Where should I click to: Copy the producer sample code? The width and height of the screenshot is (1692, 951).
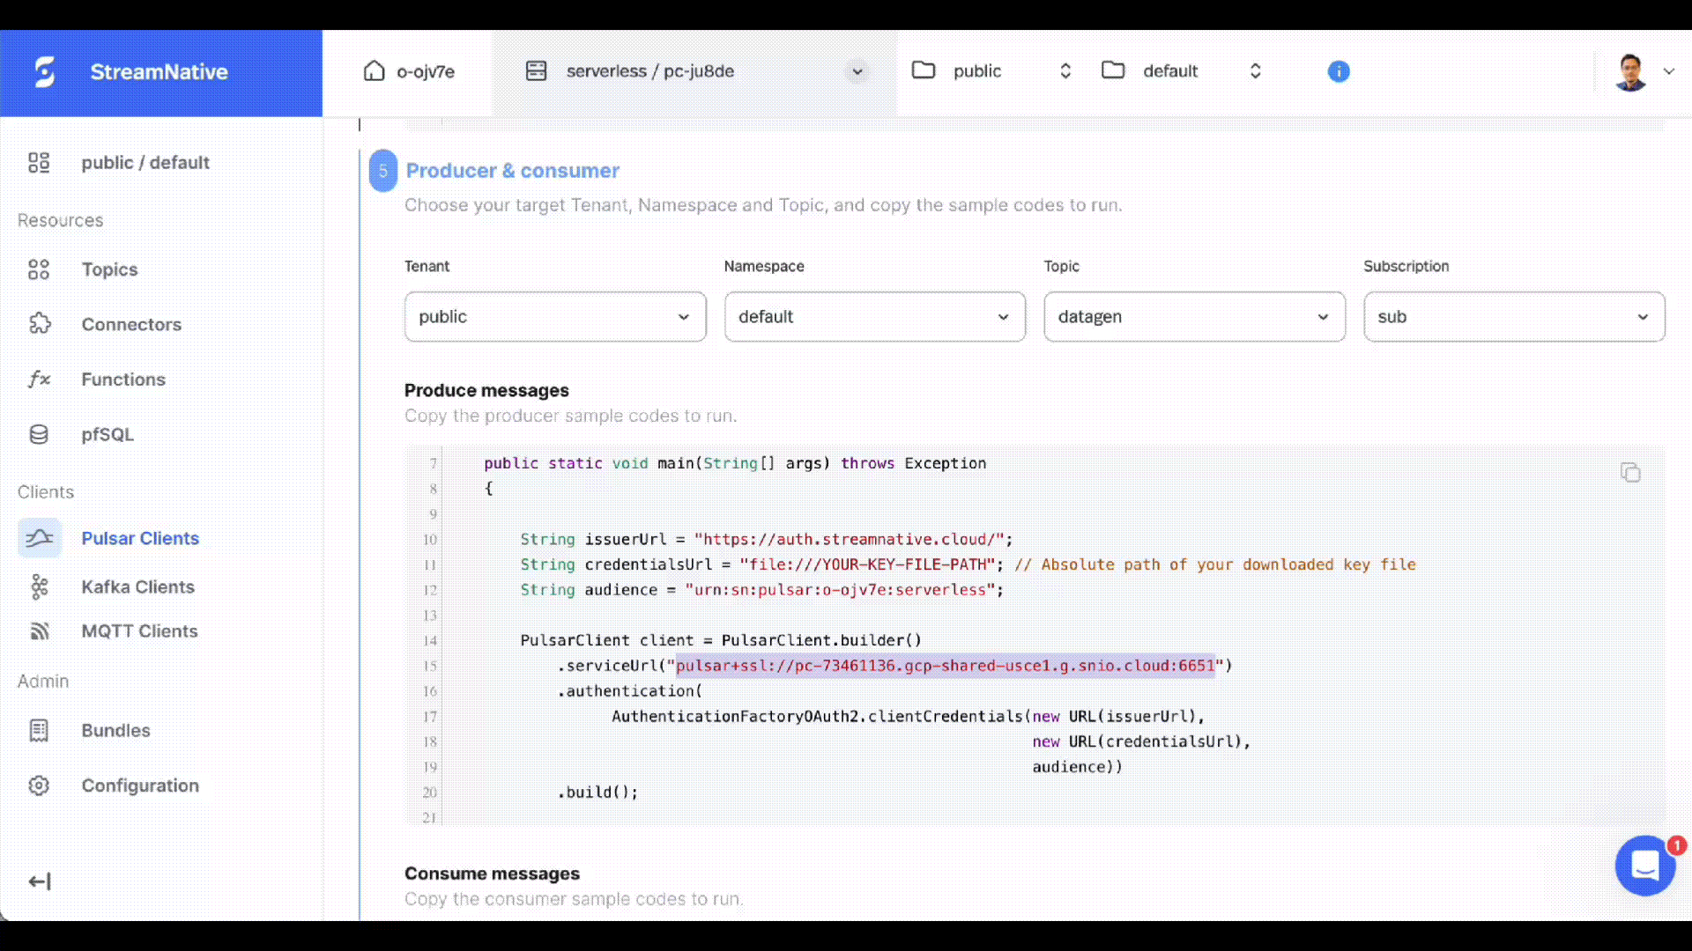coord(1630,473)
